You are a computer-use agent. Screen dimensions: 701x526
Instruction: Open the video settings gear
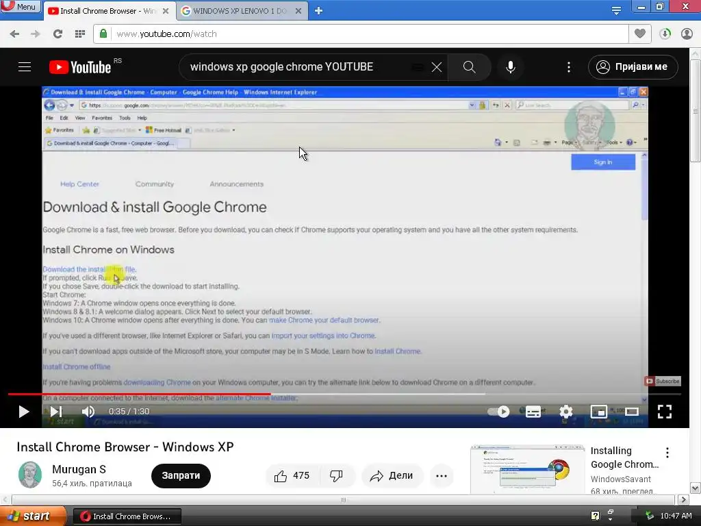pos(566,412)
